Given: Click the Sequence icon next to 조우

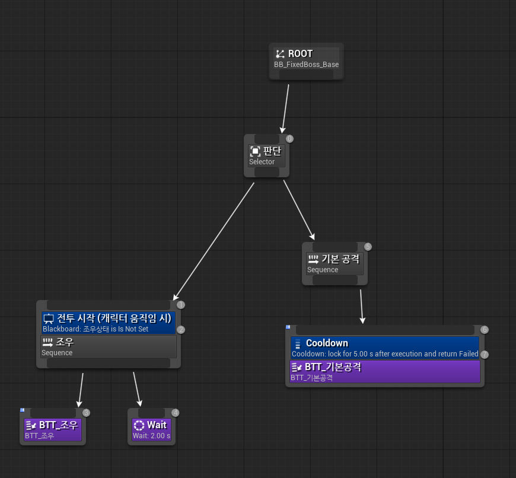Looking at the screenshot, I should [x=47, y=342].
